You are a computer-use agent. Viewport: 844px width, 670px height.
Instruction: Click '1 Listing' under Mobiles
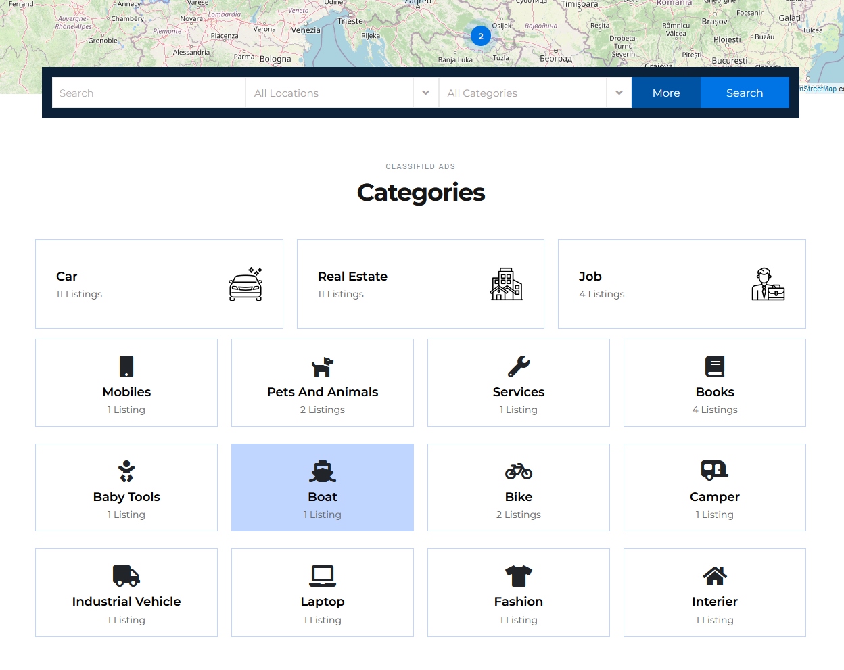point(126,410)
